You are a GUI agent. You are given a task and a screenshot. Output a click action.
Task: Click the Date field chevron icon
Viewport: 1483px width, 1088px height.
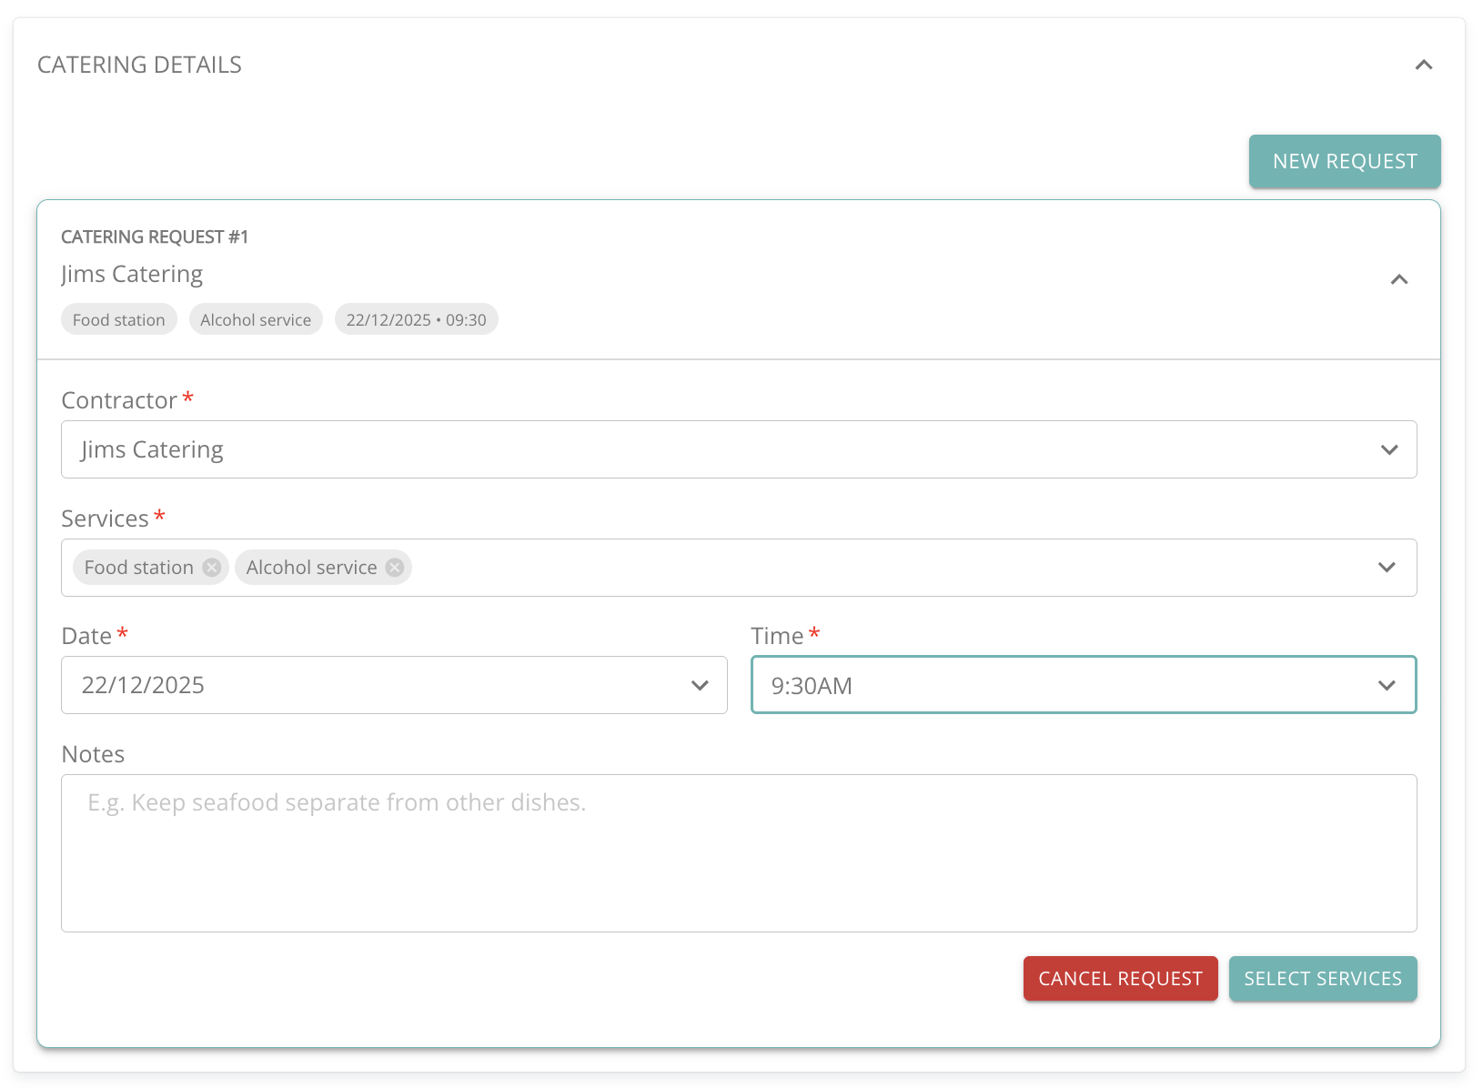tap(699, 686)
